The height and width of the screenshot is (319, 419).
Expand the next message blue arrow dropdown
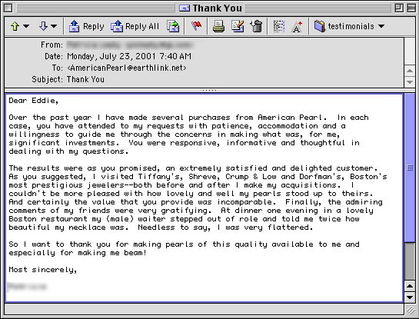click(54, 26)
